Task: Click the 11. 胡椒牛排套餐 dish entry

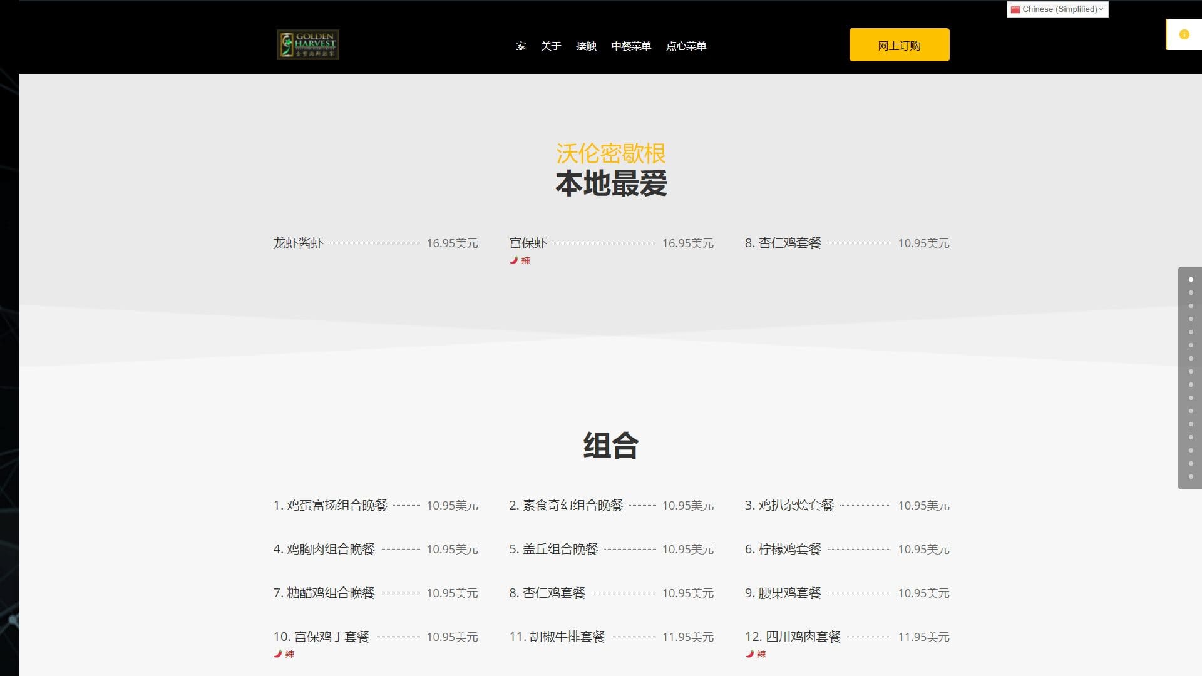Action: 558,636
